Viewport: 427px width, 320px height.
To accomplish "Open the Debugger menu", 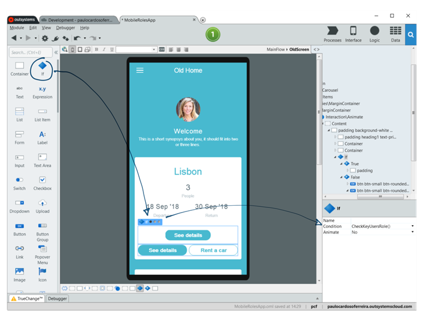I will [x=65, y=27].
